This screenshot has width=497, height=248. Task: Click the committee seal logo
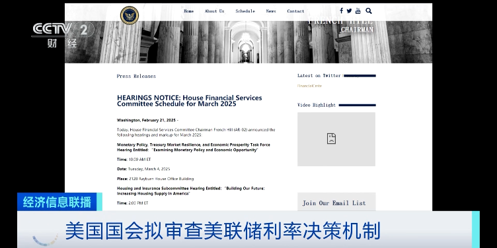pyautogui.click(x=130, y=15)
